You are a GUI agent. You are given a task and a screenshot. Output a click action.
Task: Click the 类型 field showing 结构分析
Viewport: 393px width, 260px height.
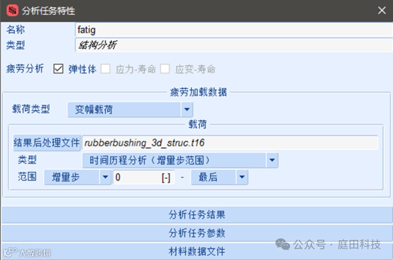point(234,45)
